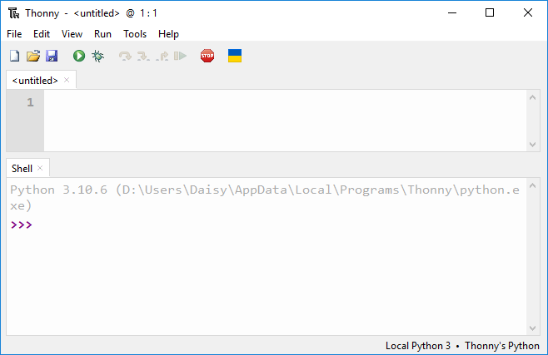
Task: Click the 'Python 3.10.6' version text in the shell
Action: [x=58, y=190]
